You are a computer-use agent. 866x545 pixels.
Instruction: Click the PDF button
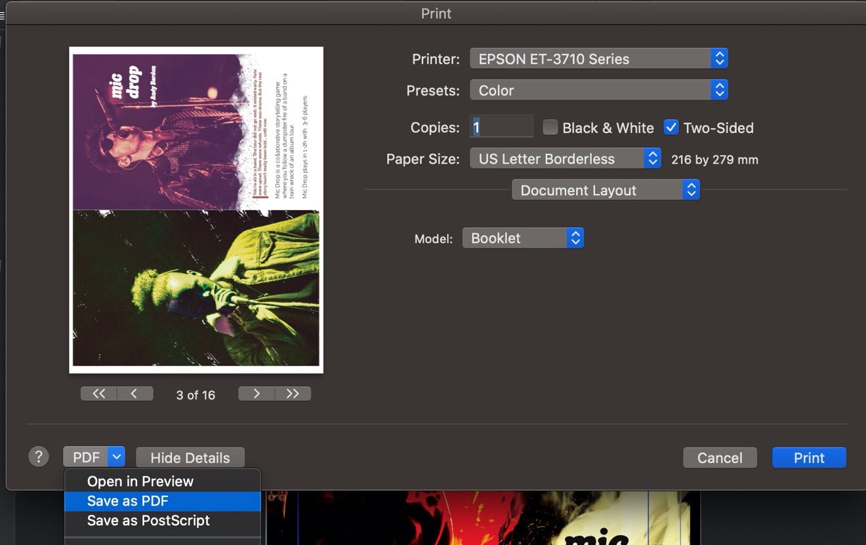pyautogui.click(x=86, y=457)
